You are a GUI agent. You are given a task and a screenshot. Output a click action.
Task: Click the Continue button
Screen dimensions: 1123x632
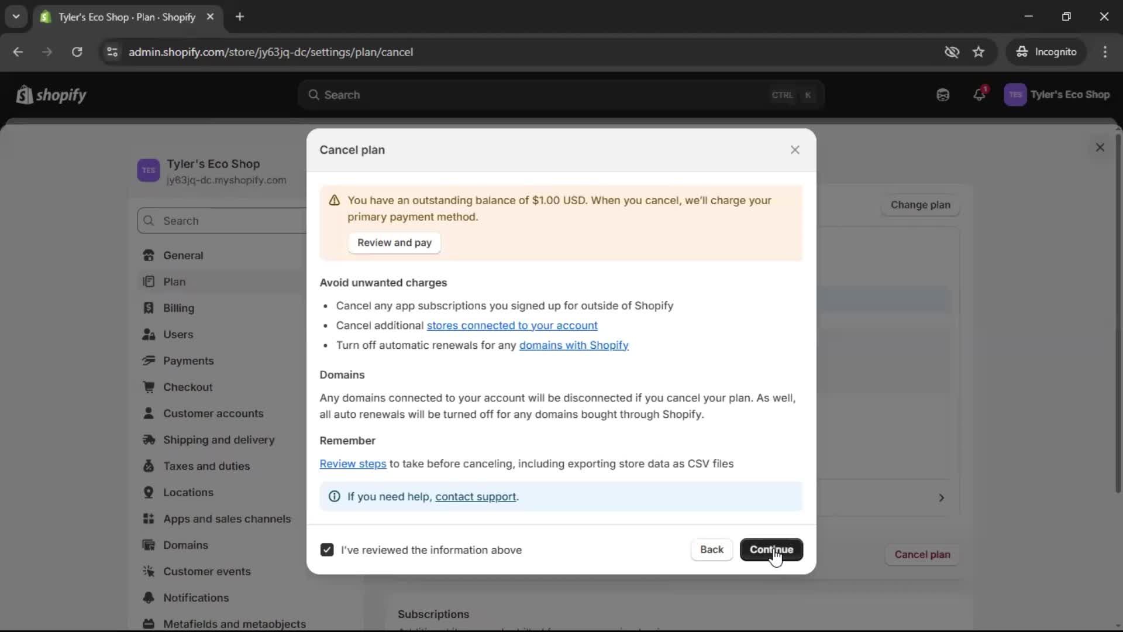(771, 550)
